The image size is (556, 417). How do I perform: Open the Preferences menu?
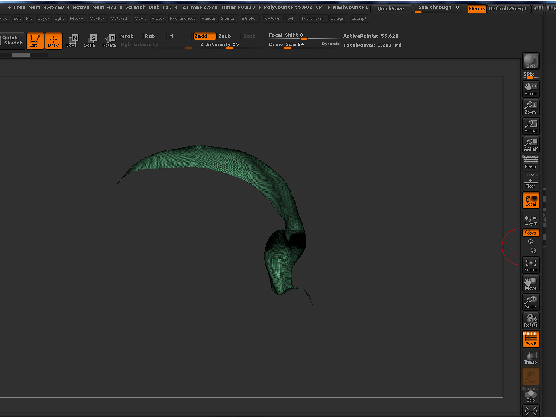[183, 19]
